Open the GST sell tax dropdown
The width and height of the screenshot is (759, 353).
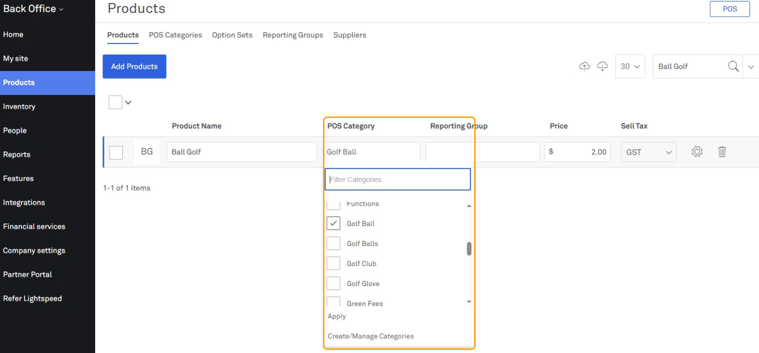[648, 152]
